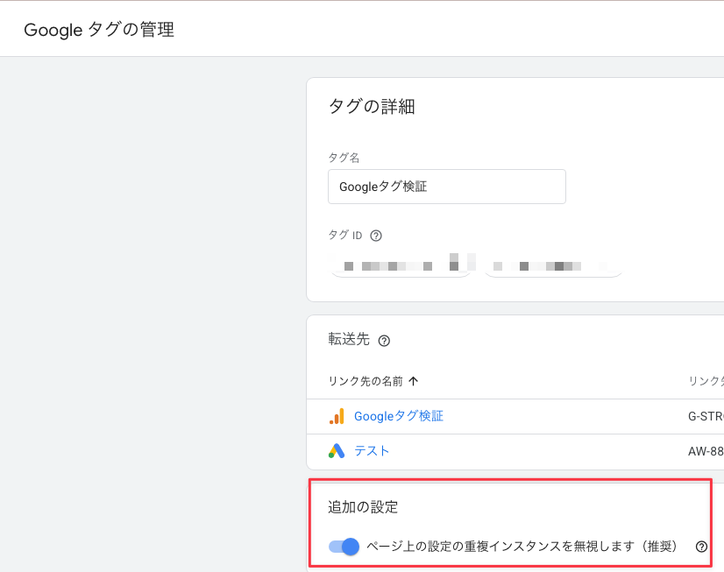Open help for 重複インスタンスを無視 setting
Image resolution: width=724 pixels, height=572 pixels.
point(701,547)
